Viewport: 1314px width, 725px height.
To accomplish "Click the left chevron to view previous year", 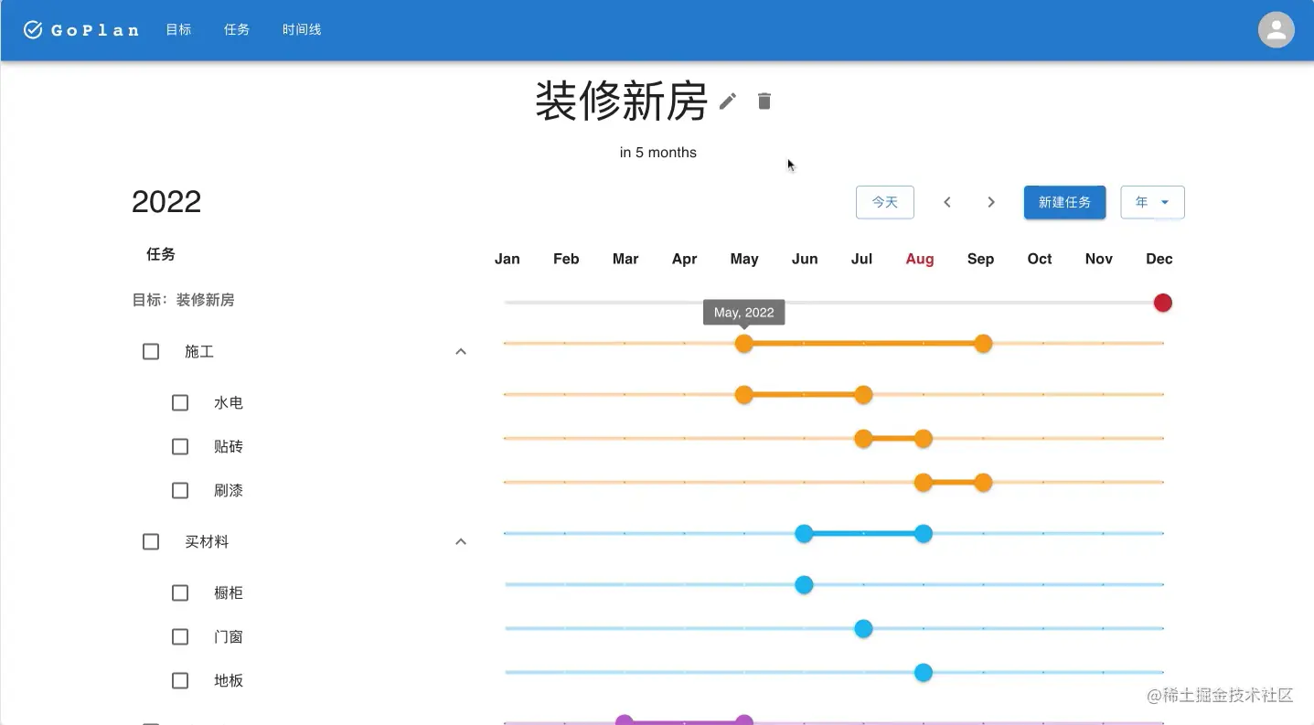I will click(947, 202).
